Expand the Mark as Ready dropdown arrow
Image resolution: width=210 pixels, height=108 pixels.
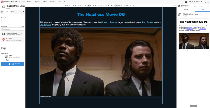click(x=201, y=2)
